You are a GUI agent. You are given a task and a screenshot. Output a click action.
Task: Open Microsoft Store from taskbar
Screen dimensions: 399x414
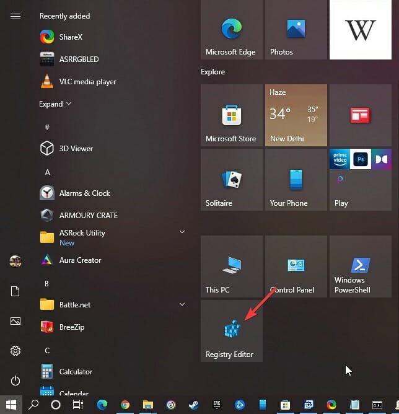(285, 405)
